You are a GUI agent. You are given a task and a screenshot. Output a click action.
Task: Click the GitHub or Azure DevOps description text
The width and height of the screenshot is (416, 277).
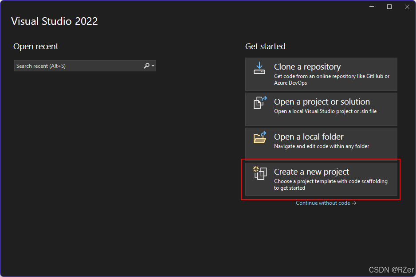click(x=332, y=79)
